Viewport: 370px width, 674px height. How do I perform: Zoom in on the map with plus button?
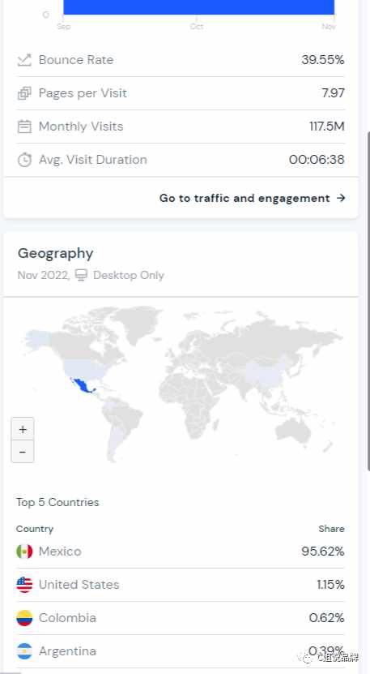click(x=23, y=429)
